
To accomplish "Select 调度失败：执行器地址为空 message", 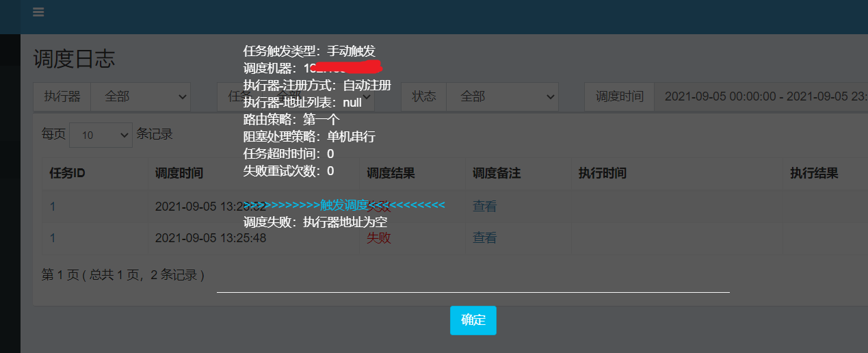I will tap(315, 222).
